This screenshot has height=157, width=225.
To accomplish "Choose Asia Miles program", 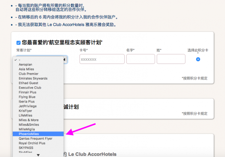I will point(38,69).
